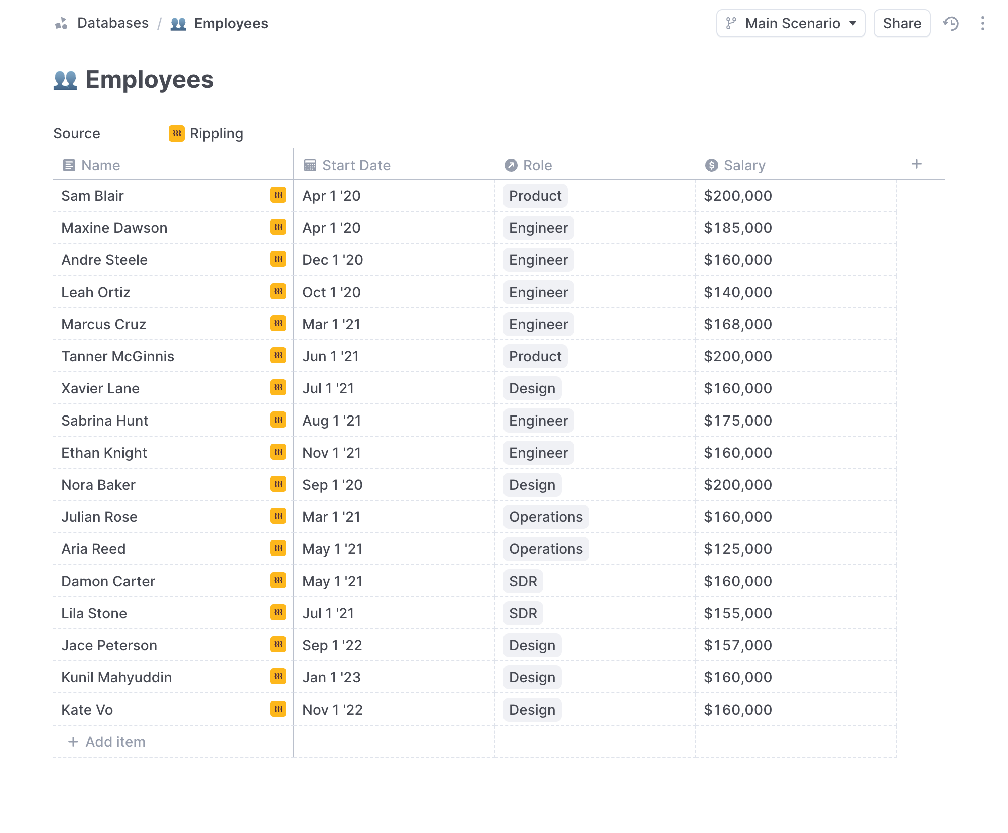Screen dimensions: 1008x833
Task: Click the Rippling icon next to Sam Blair
Action: (x=278, y=195)
